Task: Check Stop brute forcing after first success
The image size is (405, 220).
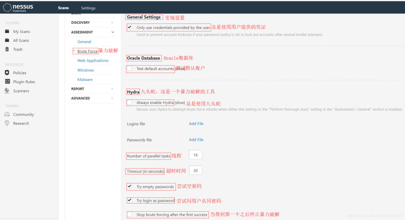Action: (130, 214)
